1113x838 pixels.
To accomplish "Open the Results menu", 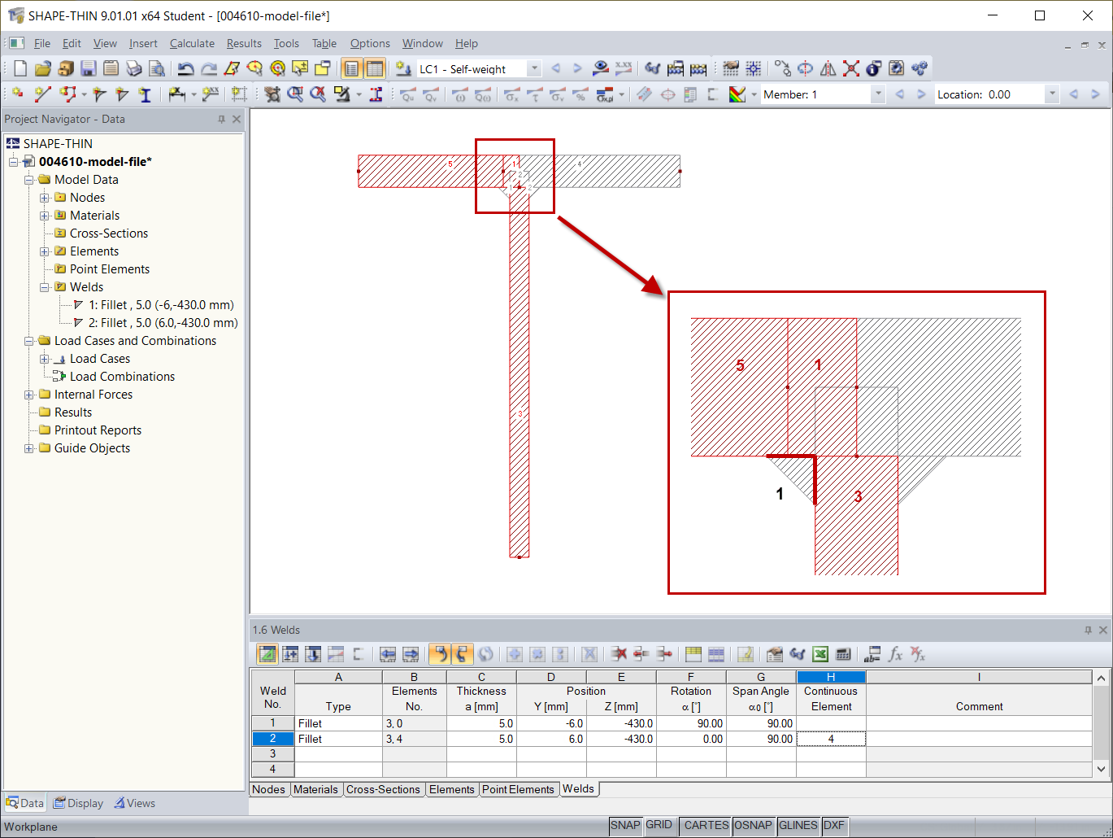I will (244, 43).
